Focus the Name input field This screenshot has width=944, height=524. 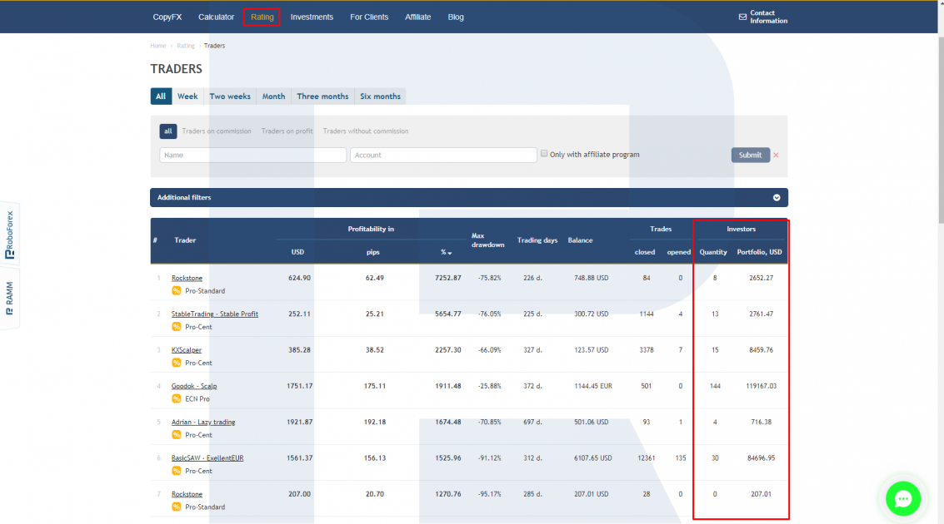(x=252, y=155)
